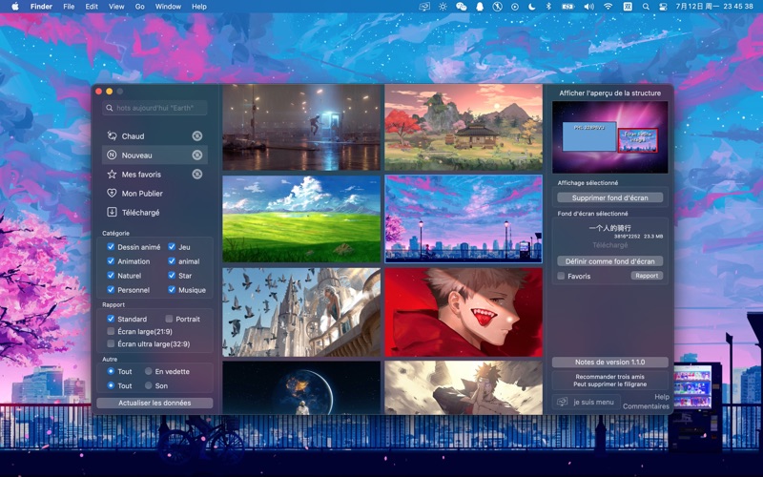Select Tout radio beside En vedette

point(111,371)
